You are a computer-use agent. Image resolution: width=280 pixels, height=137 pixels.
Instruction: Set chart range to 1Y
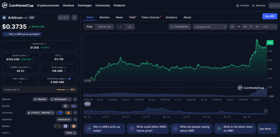coord(251,27)
